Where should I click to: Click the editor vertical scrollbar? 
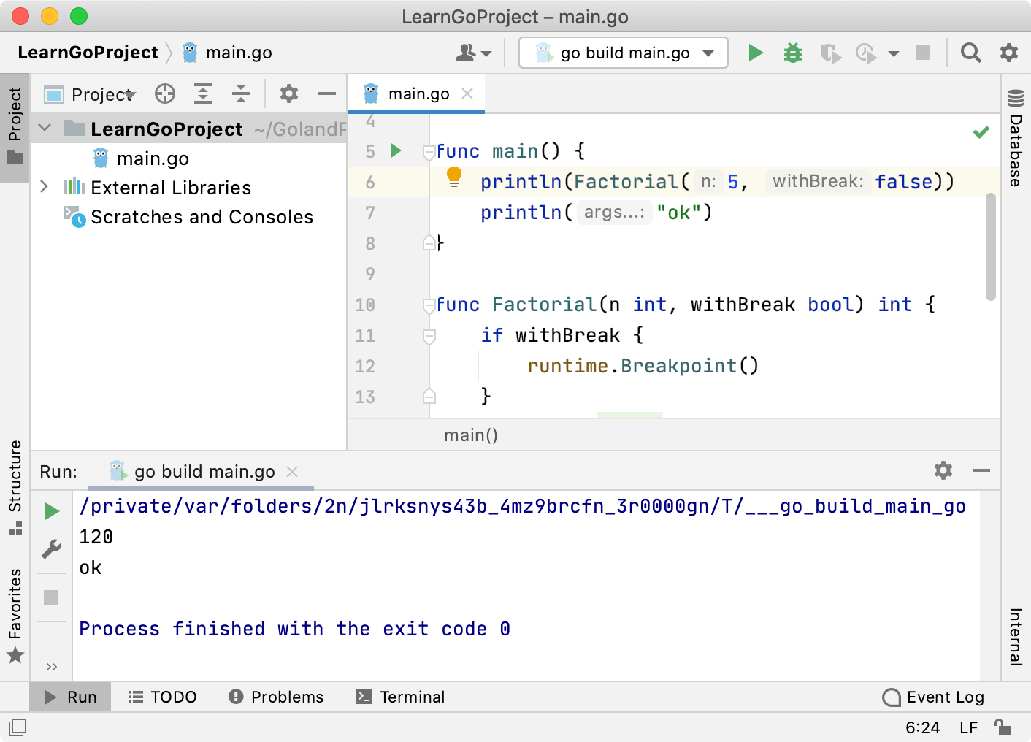tap(991, 247)
